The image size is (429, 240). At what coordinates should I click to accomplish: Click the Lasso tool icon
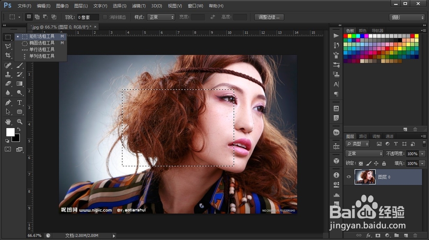8,46
